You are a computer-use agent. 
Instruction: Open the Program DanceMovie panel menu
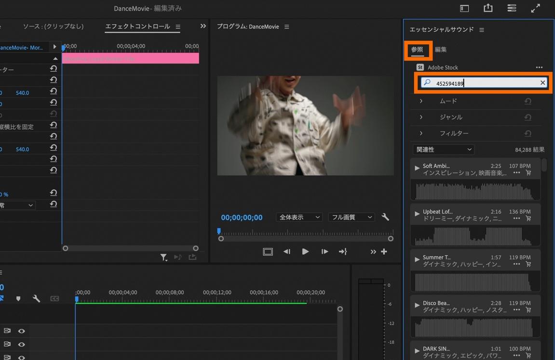(x=287, y=27)
